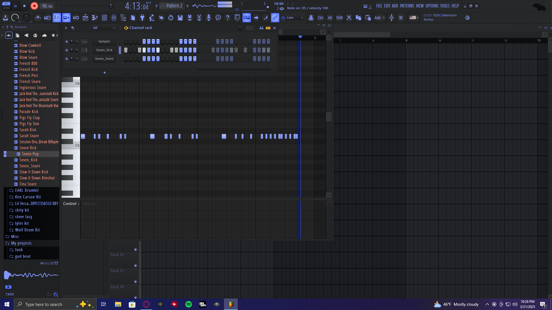Image resolution: width=552 pixels, height=310 pixels.
Task: Click the countdown before recording icon
Action: coord(57,18)
